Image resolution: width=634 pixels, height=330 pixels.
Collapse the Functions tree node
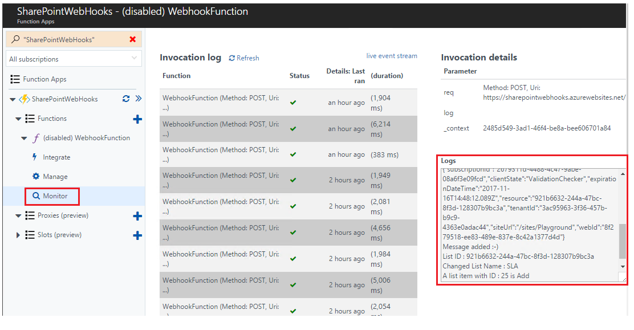[x=18, y=119]
